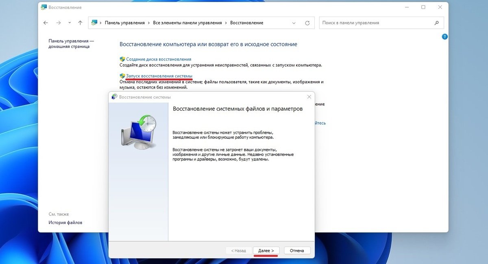This screenshot has height=264, width=488.
Task: Click the Up arrow navigation button
Action: coord(80,23)
